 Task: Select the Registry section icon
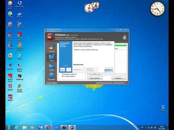[51, 57]
